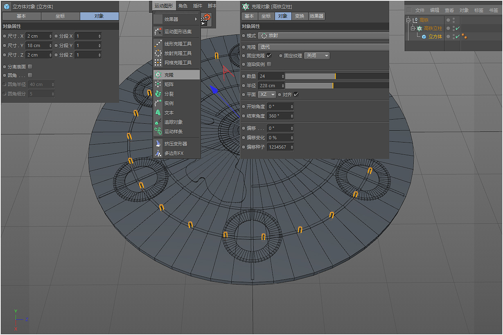Click the green check on 高铁立柱 row
Viewport: 503px width, 335px height.
tap(458, 28)
